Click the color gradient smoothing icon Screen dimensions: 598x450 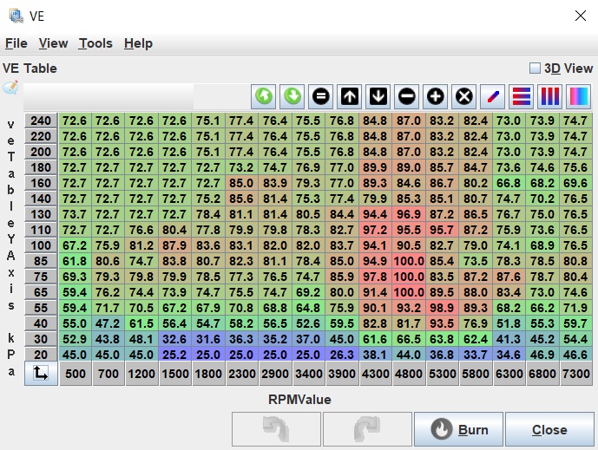click(x=578, y=95)
